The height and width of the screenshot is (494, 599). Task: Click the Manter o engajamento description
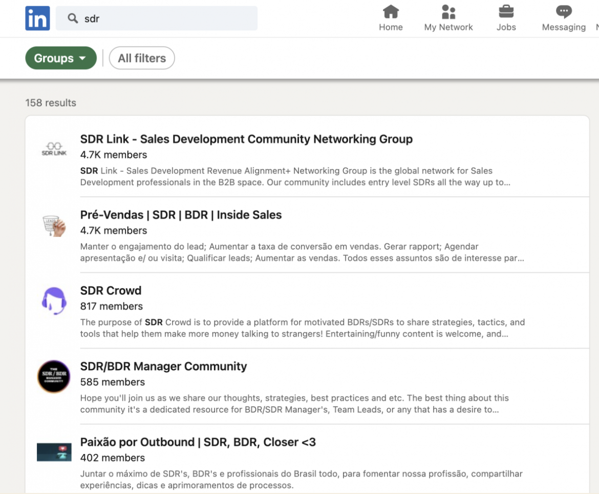[302, 252]
